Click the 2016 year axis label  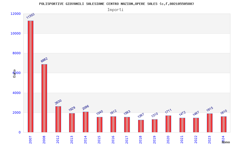[113, 139]
